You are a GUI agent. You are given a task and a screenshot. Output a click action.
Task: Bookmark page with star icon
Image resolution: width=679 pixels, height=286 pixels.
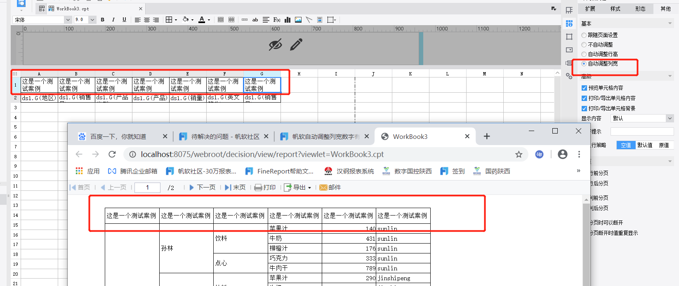[x=519, y=154]
